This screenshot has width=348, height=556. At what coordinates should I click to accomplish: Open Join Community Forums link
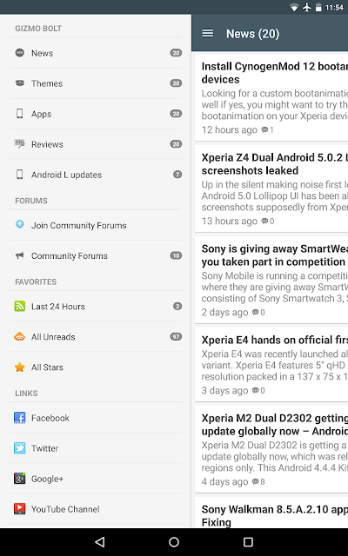click(96, 225)
